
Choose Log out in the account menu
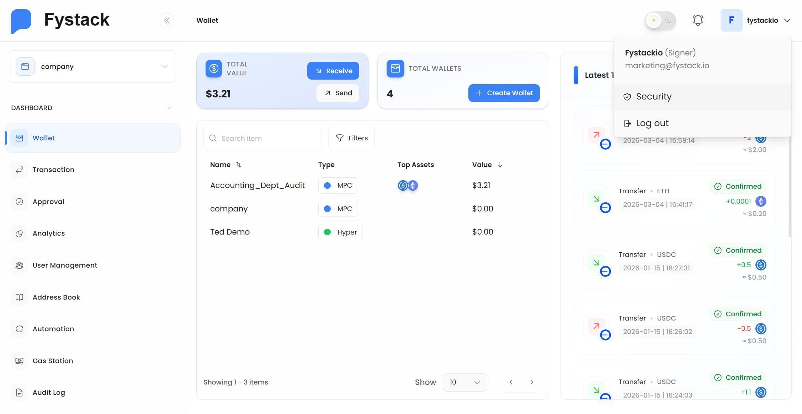[x=652, y=123]
